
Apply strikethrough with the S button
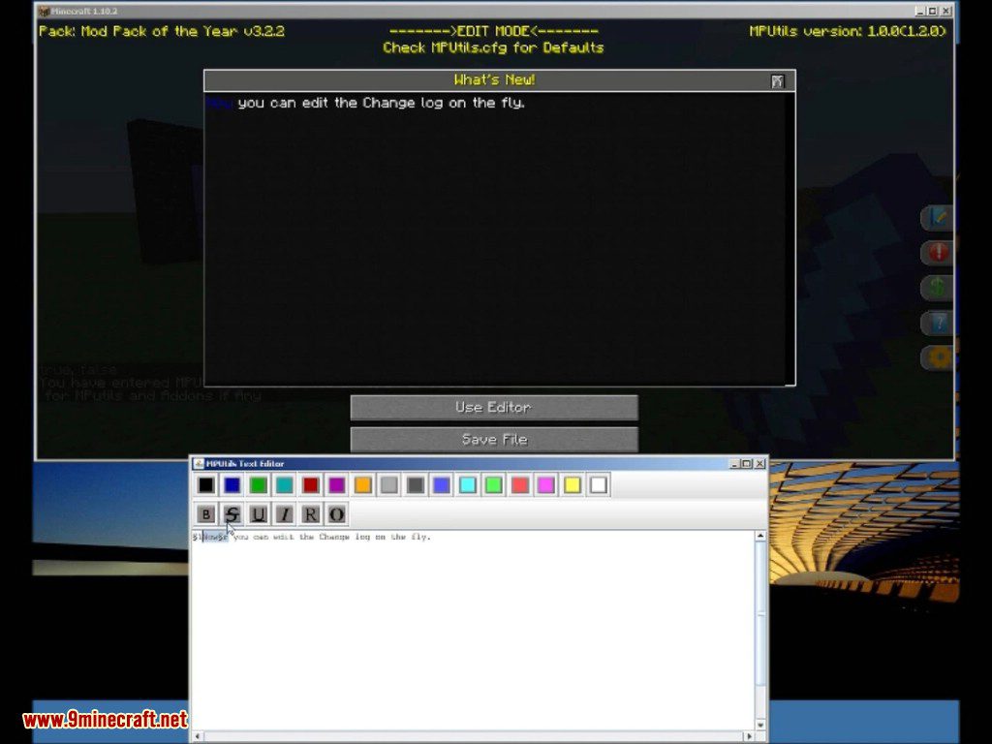[x=232, y=514]
